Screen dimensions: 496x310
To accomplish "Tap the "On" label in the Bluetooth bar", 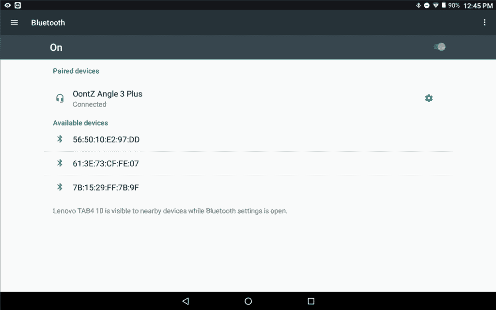I will [x=56, y=47].
